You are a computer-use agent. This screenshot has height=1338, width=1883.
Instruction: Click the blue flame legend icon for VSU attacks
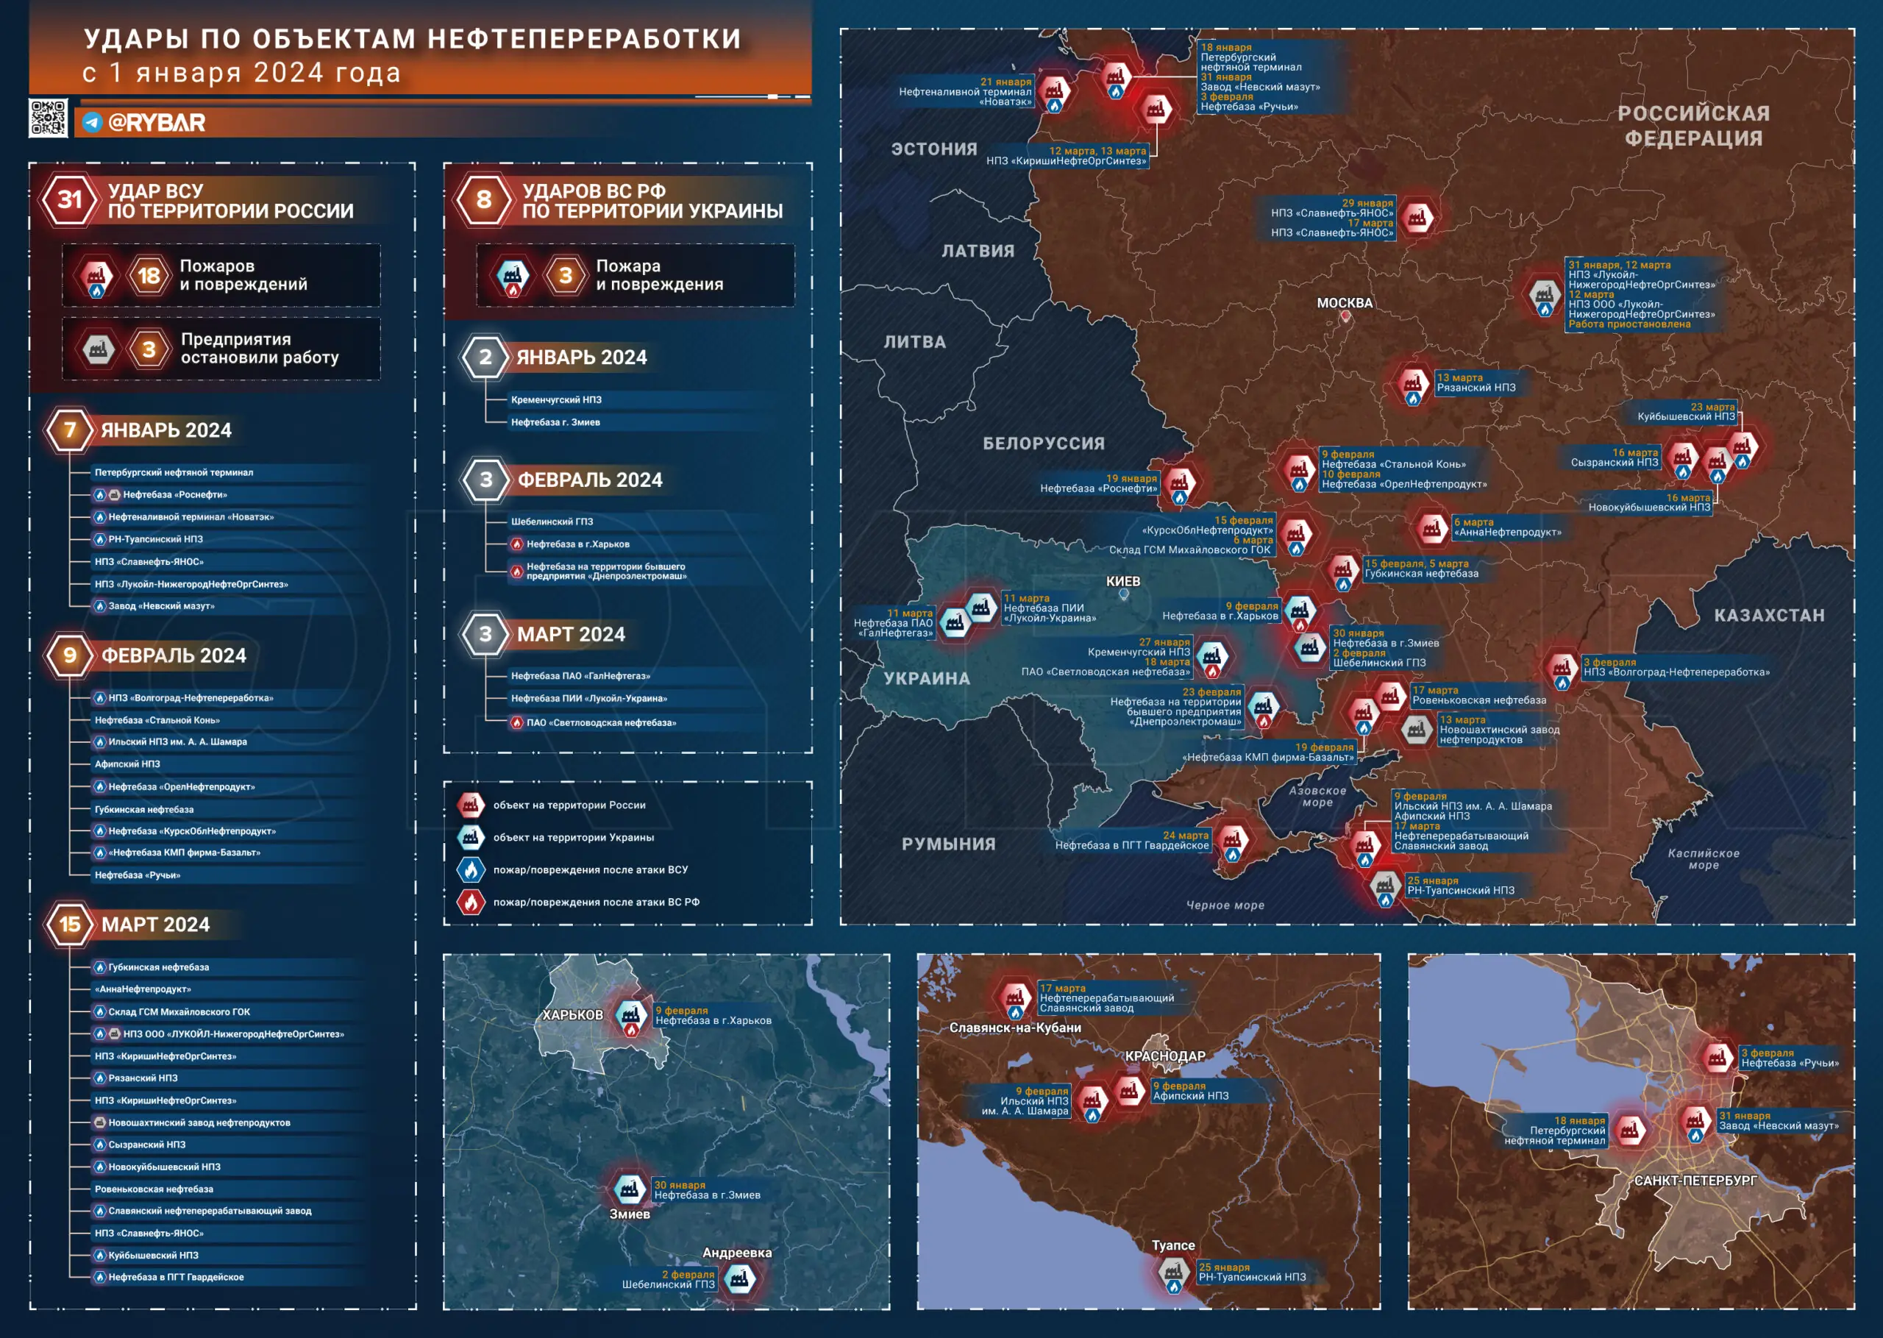point(470,869)
